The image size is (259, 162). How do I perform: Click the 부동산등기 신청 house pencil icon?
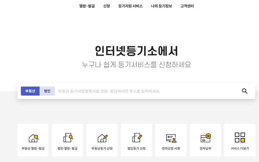click(102, 138)
